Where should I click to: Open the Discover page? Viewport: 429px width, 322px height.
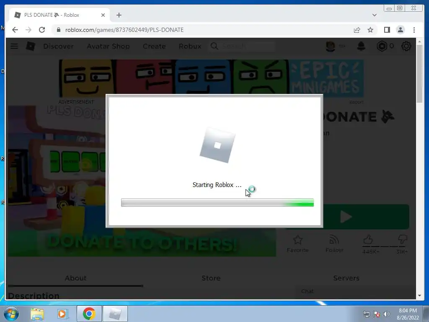coord(58,46)
